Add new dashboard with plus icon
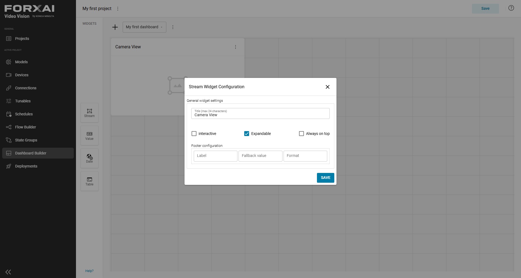The height and width of the screenshot is (278, 521). point(115,27)
